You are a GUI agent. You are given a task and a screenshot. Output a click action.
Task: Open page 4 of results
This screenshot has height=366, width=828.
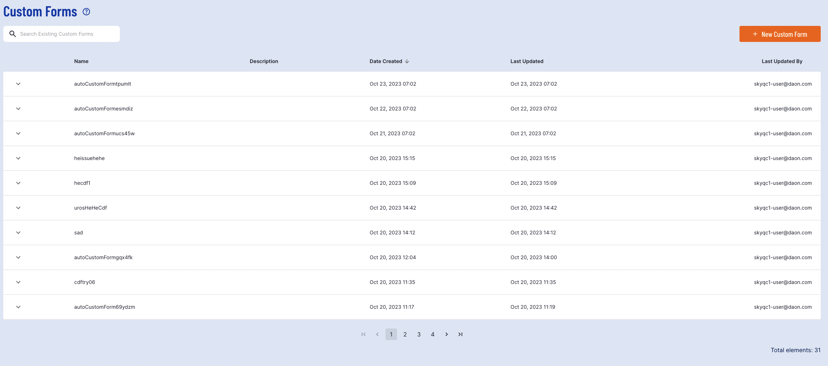click(433, 334)
